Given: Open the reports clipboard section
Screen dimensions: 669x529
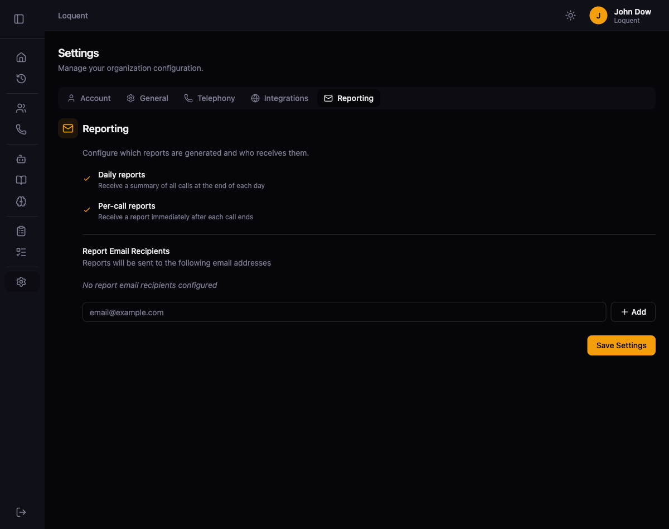Looking at the screenshot, I should [21, 230].
